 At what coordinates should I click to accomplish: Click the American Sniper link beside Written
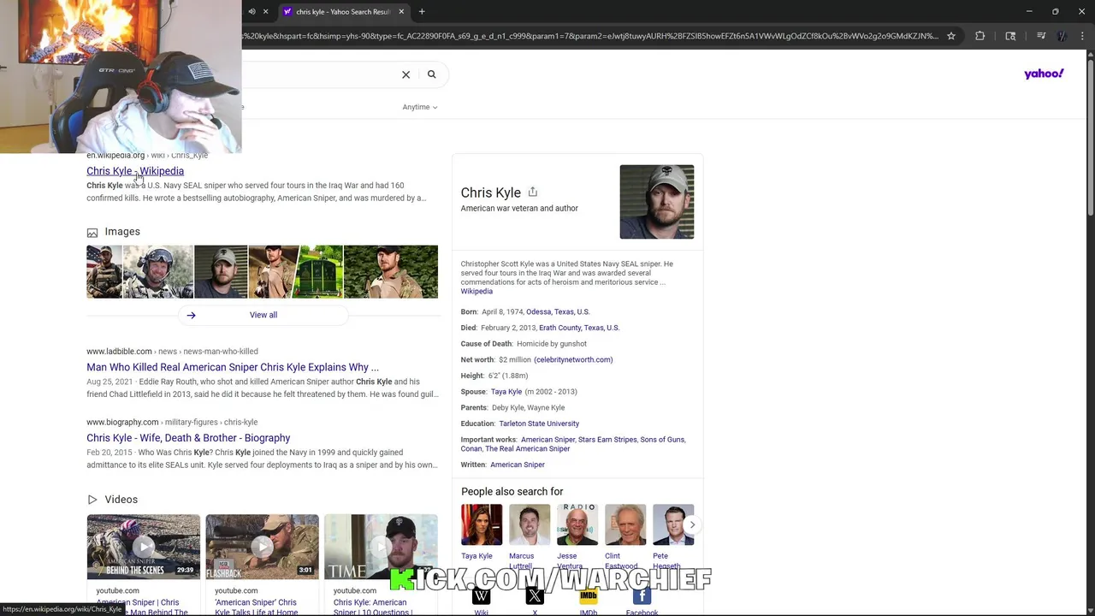tap(518, 465)
